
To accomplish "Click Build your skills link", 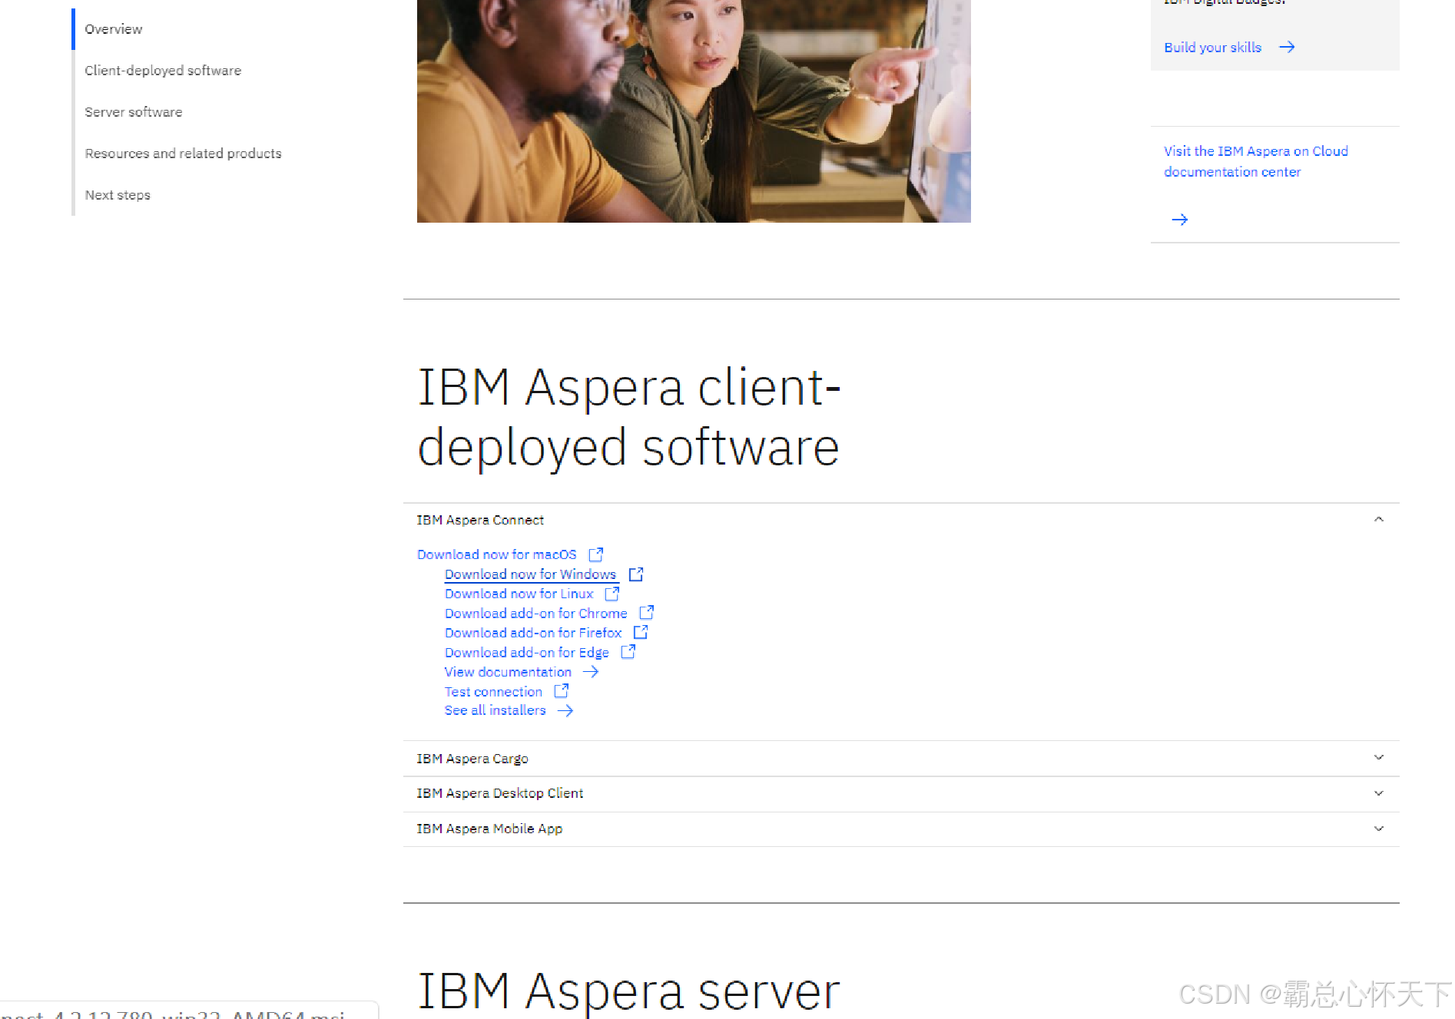I will coord(1212,48).
